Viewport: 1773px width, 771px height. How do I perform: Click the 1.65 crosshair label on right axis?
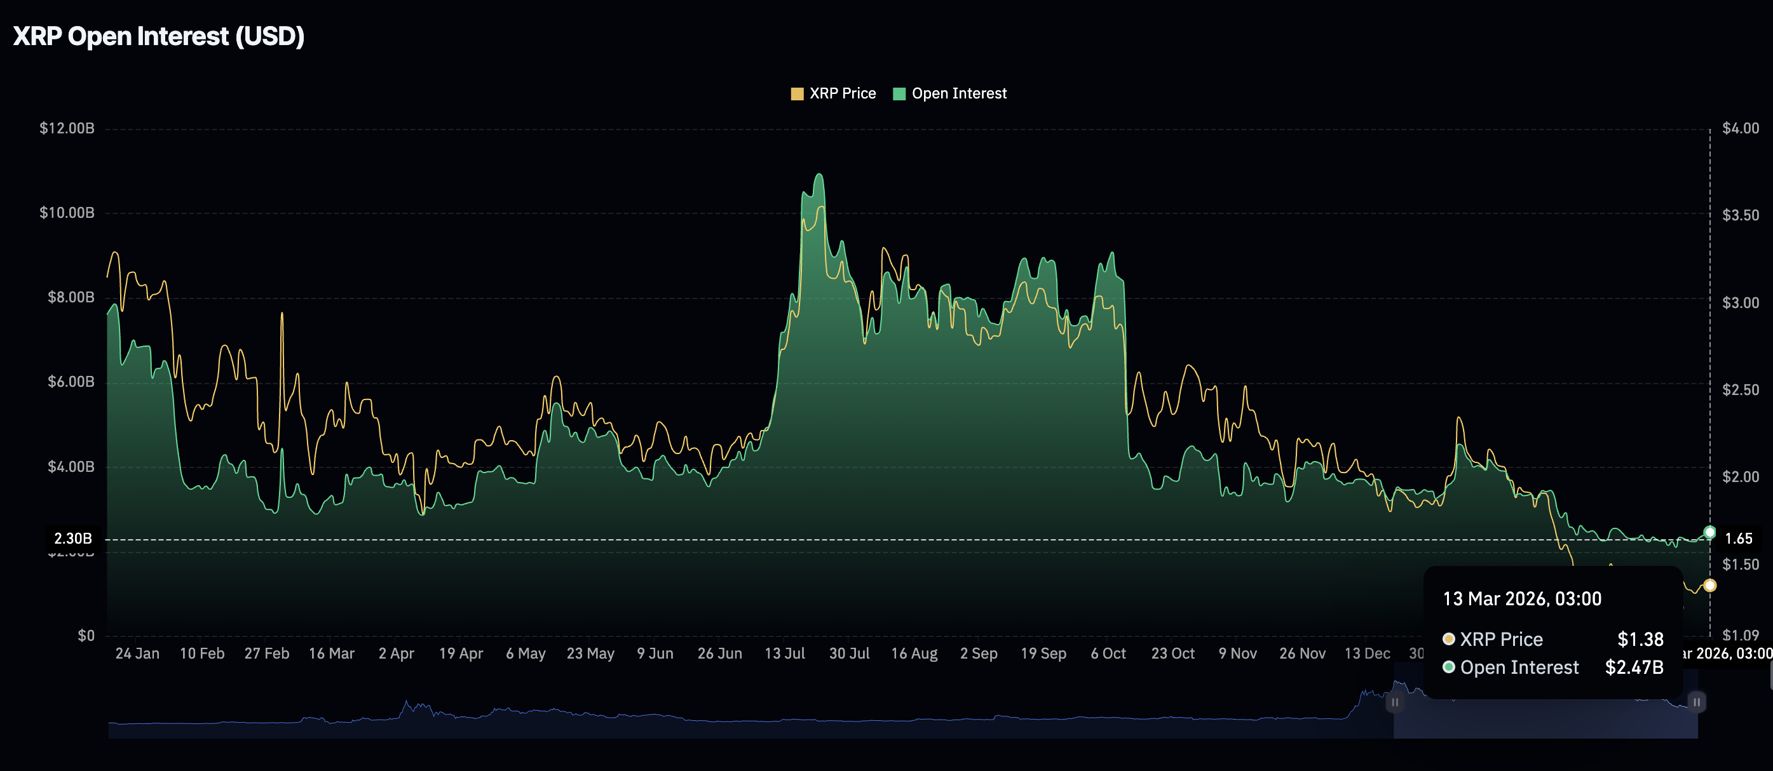pos(1739,539)
